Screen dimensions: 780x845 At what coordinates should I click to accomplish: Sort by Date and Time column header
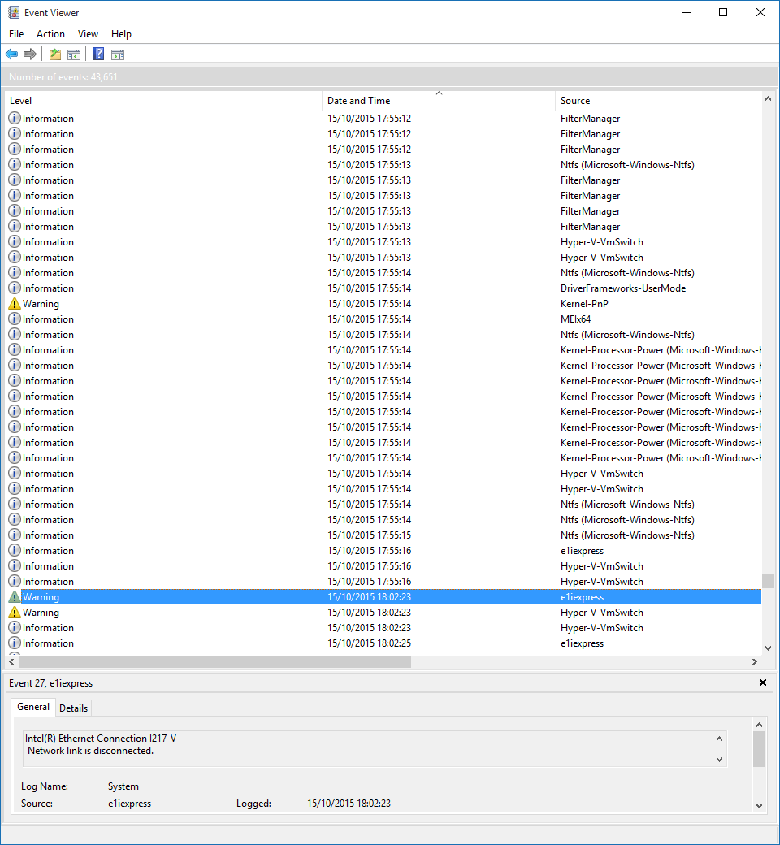pos(438,100)
